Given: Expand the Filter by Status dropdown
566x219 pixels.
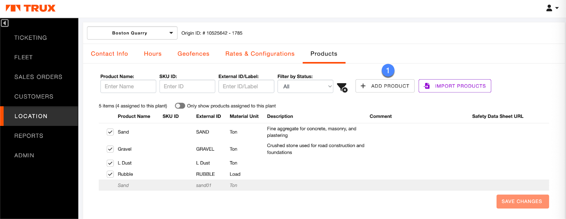Looking at the screenshot, I should pos(305,86).
